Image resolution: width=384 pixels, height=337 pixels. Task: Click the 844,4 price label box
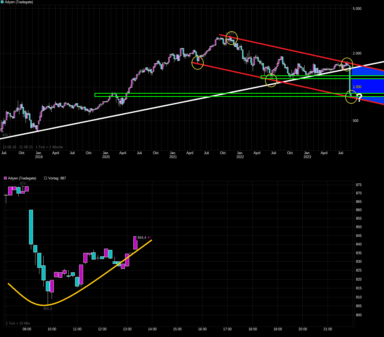tap(142, 237)
